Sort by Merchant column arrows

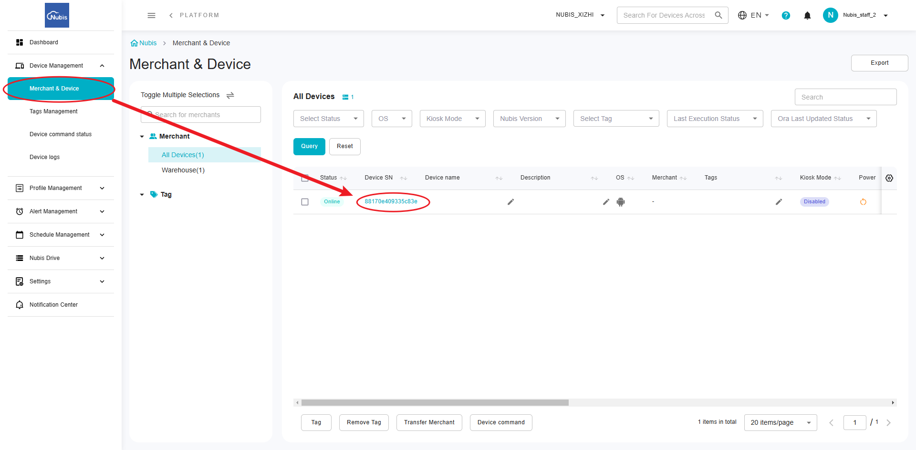[x=683, y=178]
